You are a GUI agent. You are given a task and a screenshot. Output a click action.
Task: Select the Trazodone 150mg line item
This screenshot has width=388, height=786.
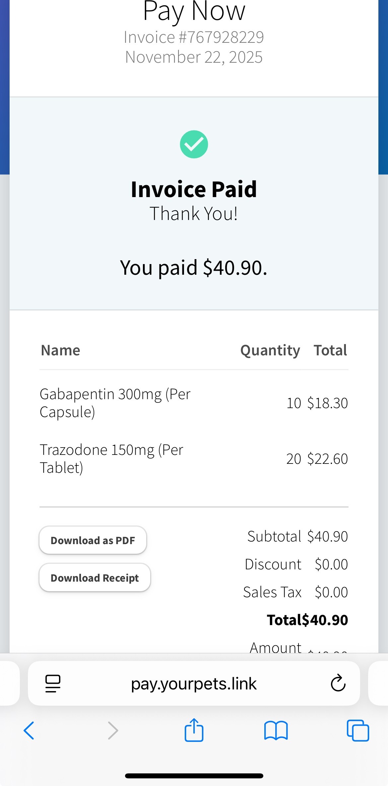[x=111, y=459]
